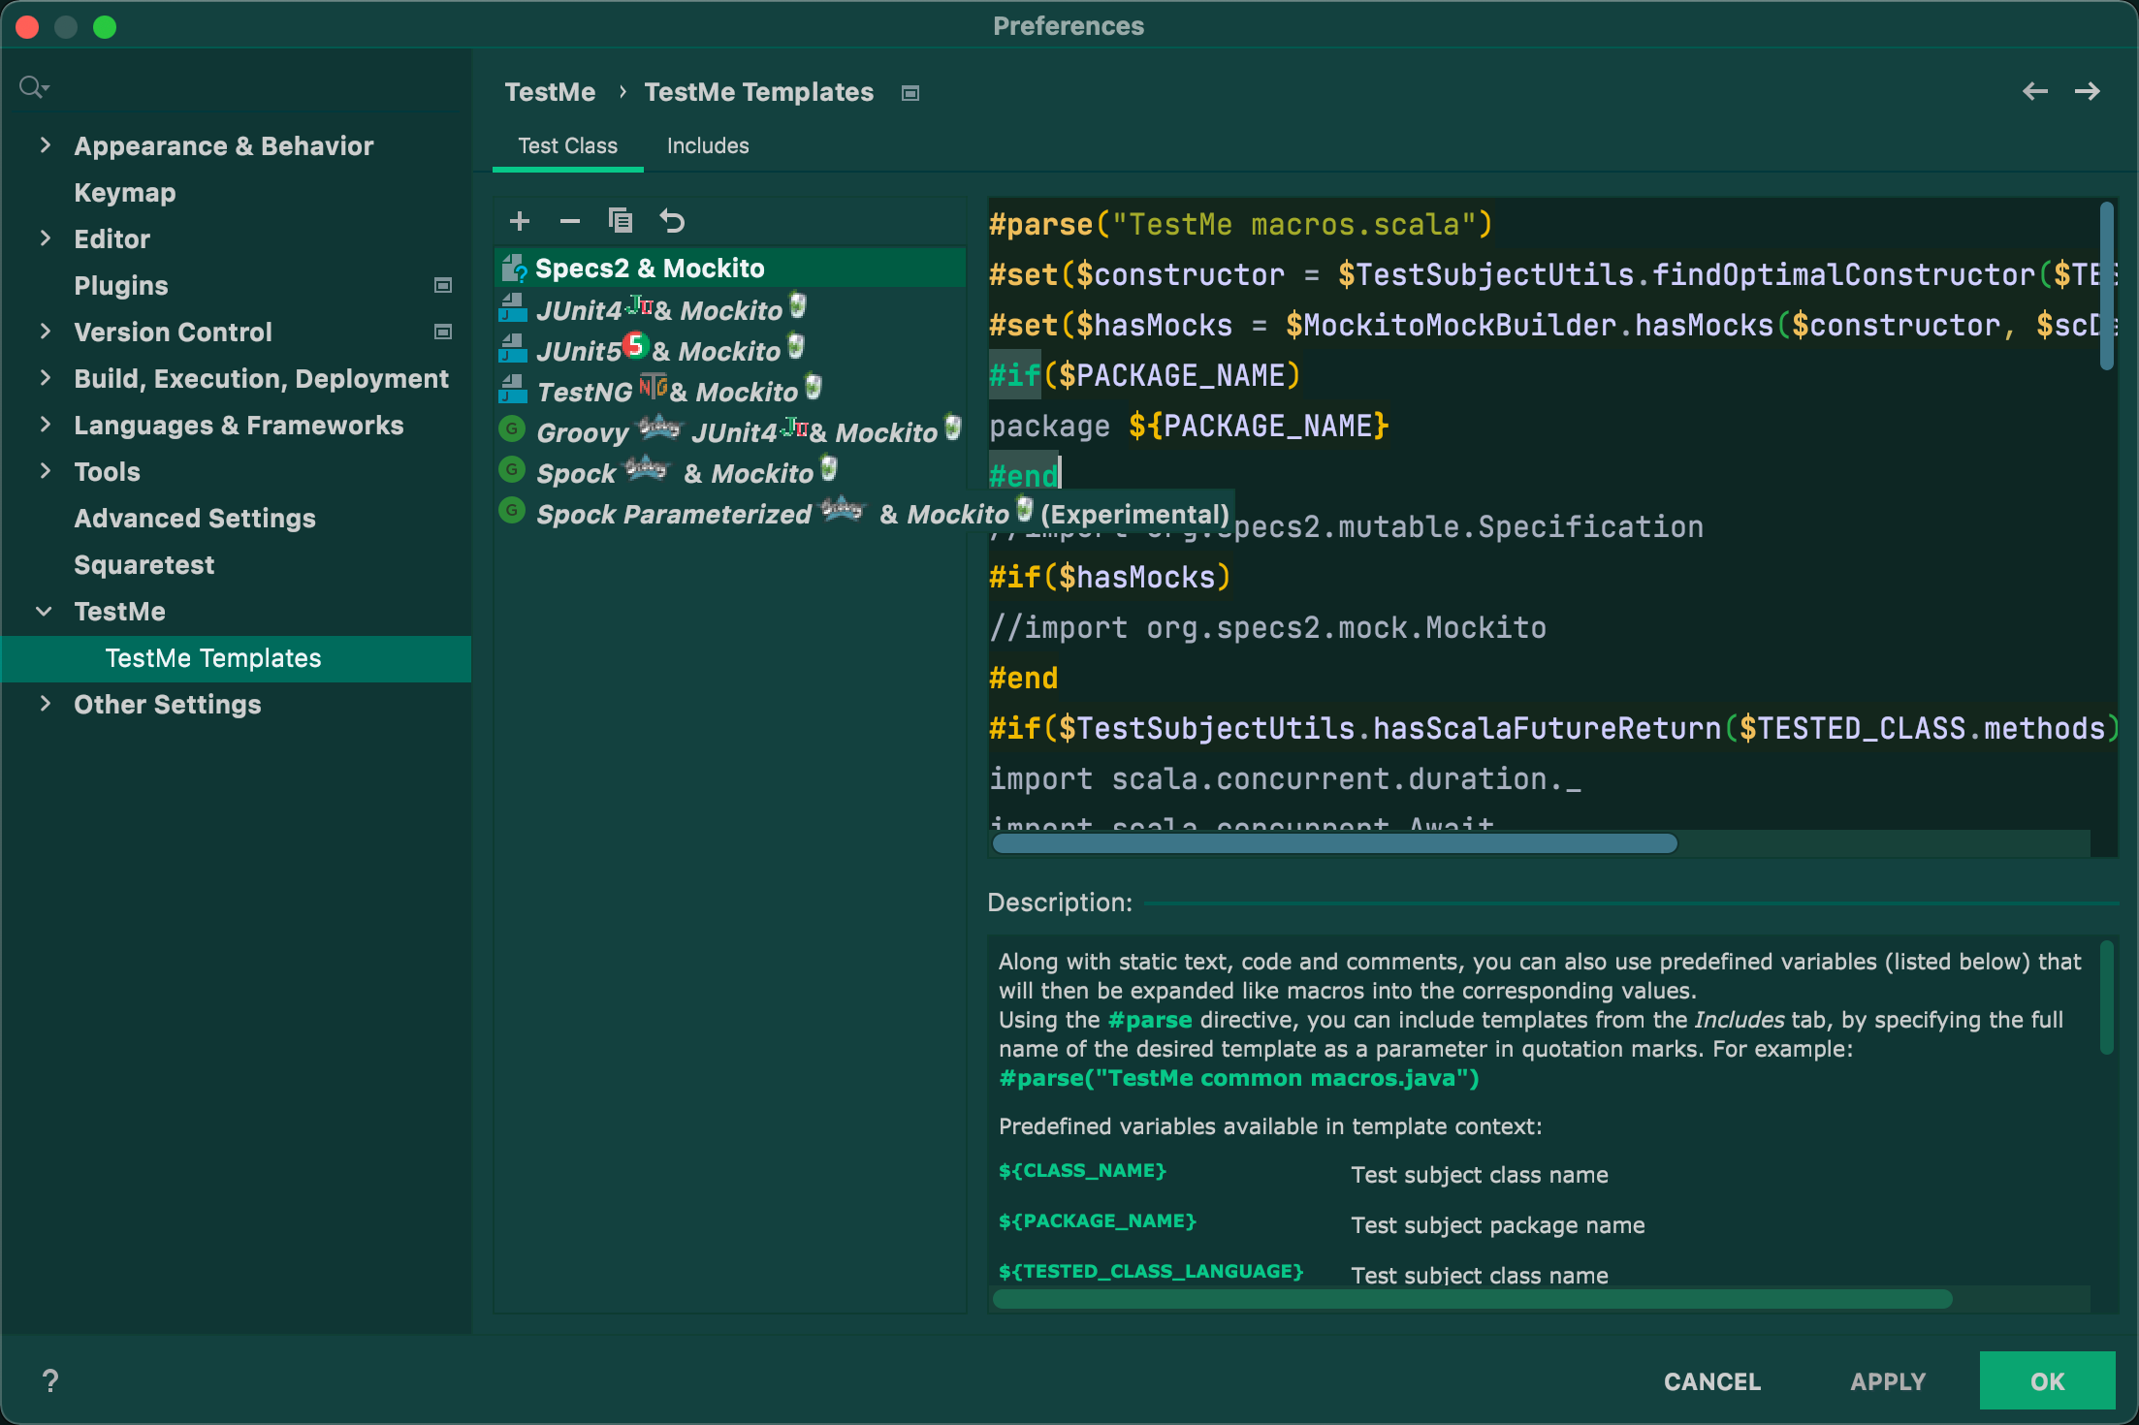This screenshot has width=2139, height=1425.
Task: Click the project-level icon next to Plugins
Action: 443,285
